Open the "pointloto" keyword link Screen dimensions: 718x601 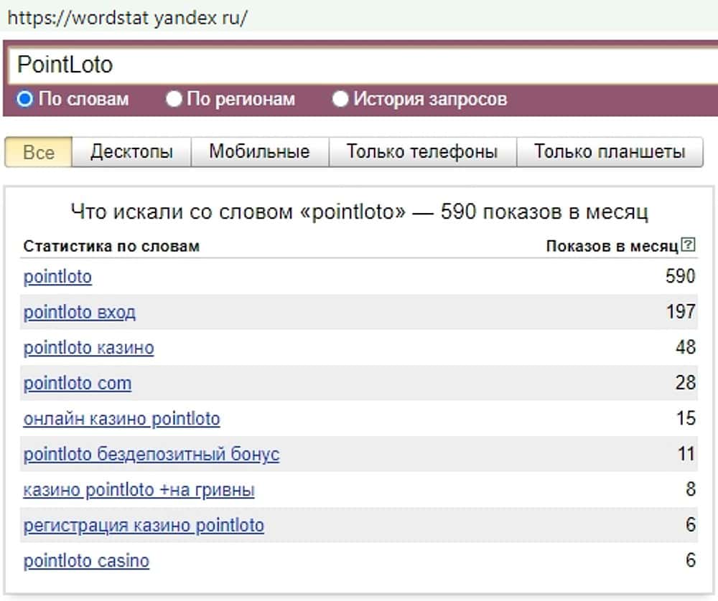click(57, 277)
